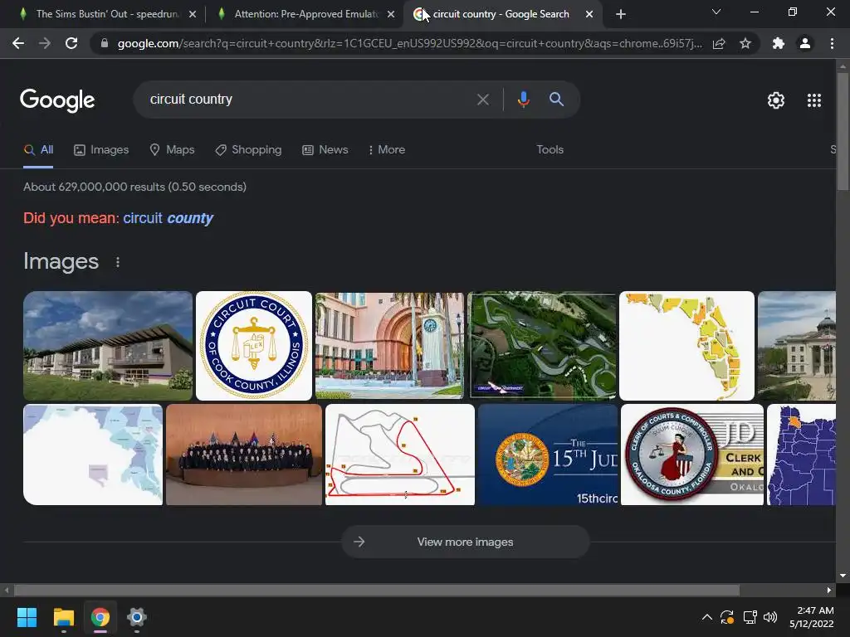Viewport: 850px width, 637px height.
Task: Click the browser forward arrow
Action: tap(45, 43)
